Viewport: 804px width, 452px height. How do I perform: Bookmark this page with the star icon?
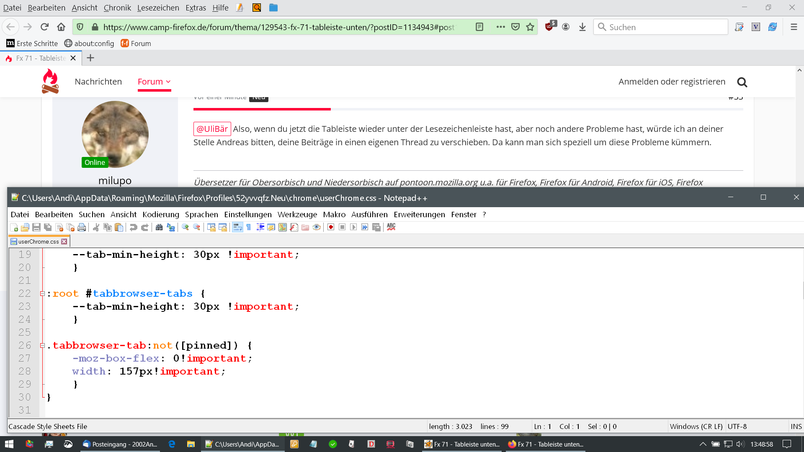pyautogui.click(x=530, y=27)
